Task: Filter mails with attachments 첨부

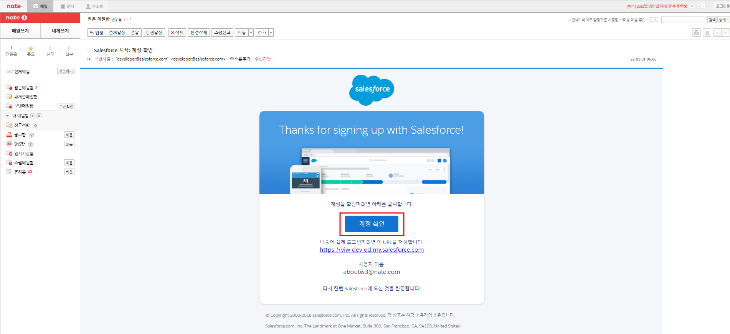Action: coord(69,51)
